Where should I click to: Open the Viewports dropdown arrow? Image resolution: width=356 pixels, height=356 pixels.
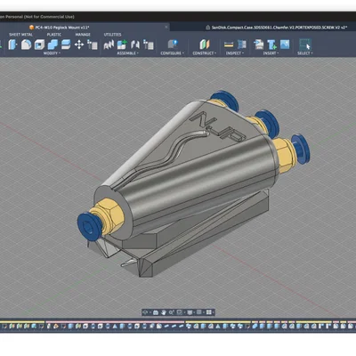click(213, 312)
